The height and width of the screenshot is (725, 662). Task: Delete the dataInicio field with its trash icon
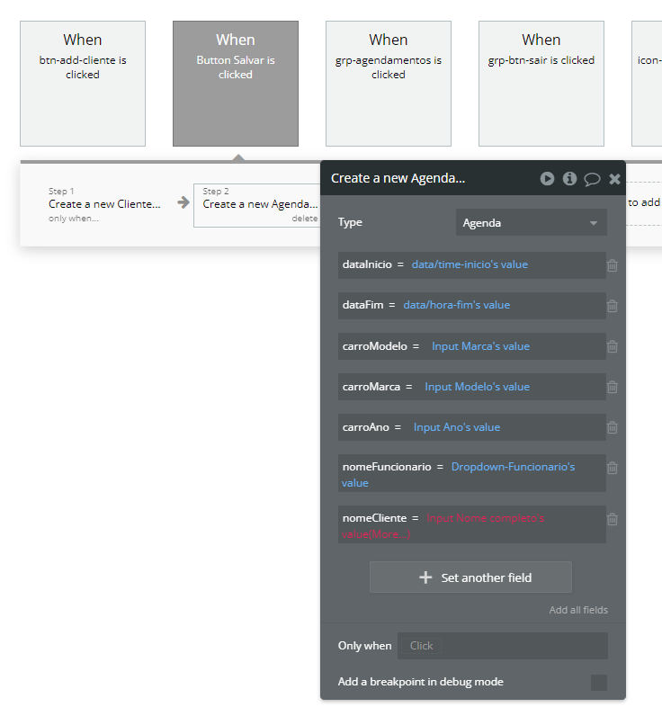pos(613,265)
